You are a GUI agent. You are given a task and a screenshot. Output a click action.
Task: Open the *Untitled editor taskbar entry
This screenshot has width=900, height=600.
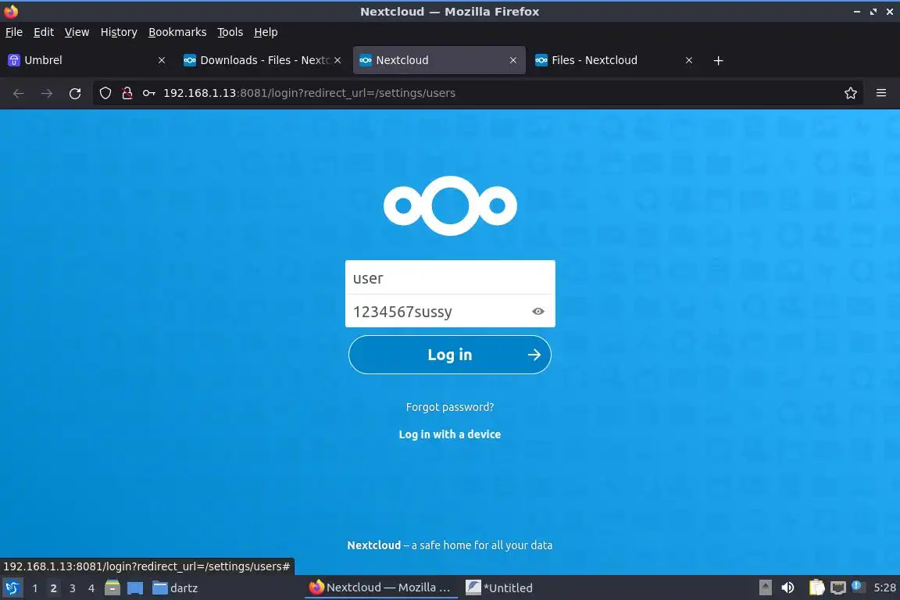pos(498,588)
